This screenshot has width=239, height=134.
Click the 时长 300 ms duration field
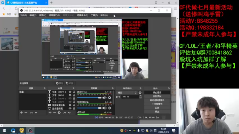pyautogui.click(x=130, y=97)
